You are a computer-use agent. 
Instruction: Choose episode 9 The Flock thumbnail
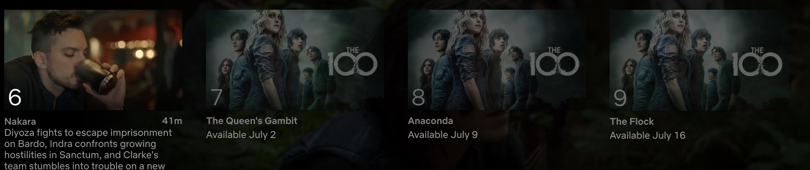click(699, 60)
